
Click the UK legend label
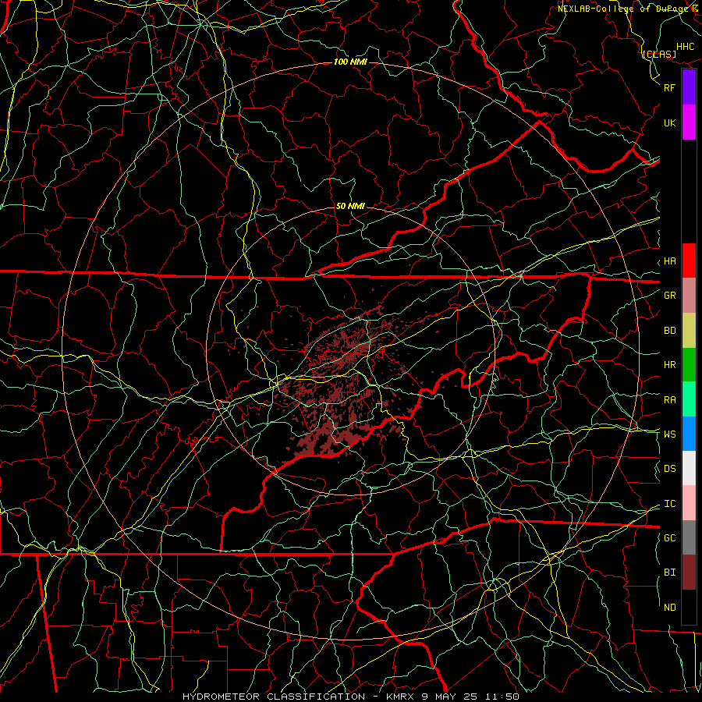click(670, 122)
